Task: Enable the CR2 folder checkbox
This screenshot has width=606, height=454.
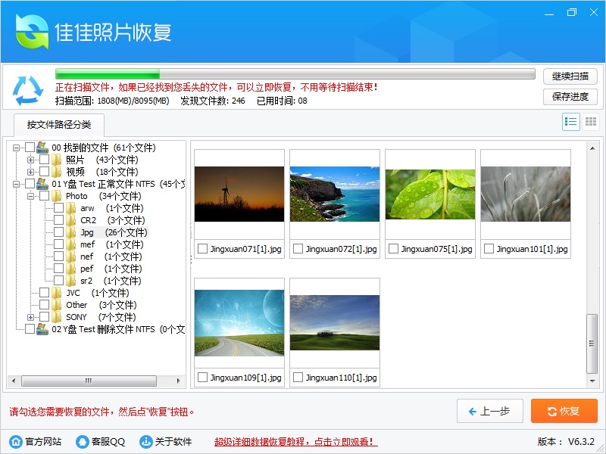Action: point(59,220)
